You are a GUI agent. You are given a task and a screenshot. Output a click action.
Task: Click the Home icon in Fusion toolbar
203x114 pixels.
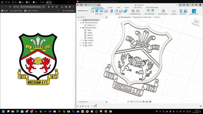coord(98,5)
